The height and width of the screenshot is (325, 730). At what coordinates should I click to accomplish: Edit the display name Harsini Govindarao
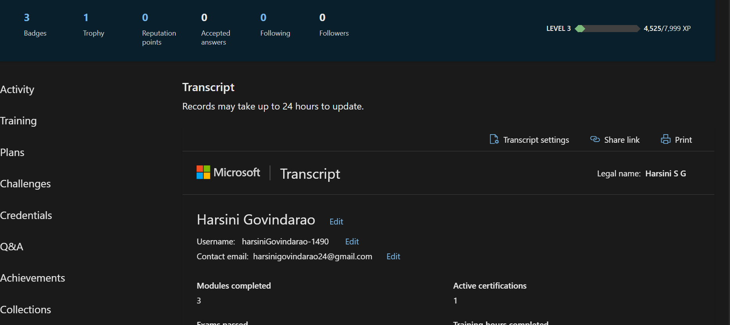[x=336, y=222]
